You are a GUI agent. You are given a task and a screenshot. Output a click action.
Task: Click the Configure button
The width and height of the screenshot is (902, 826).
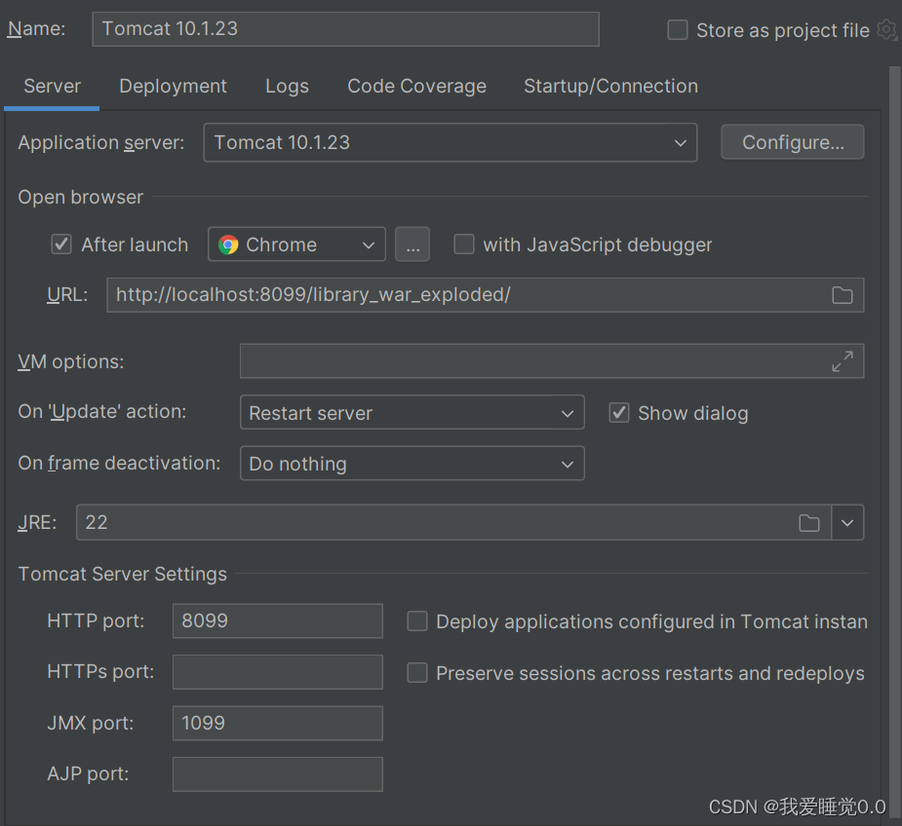(792, 141)
